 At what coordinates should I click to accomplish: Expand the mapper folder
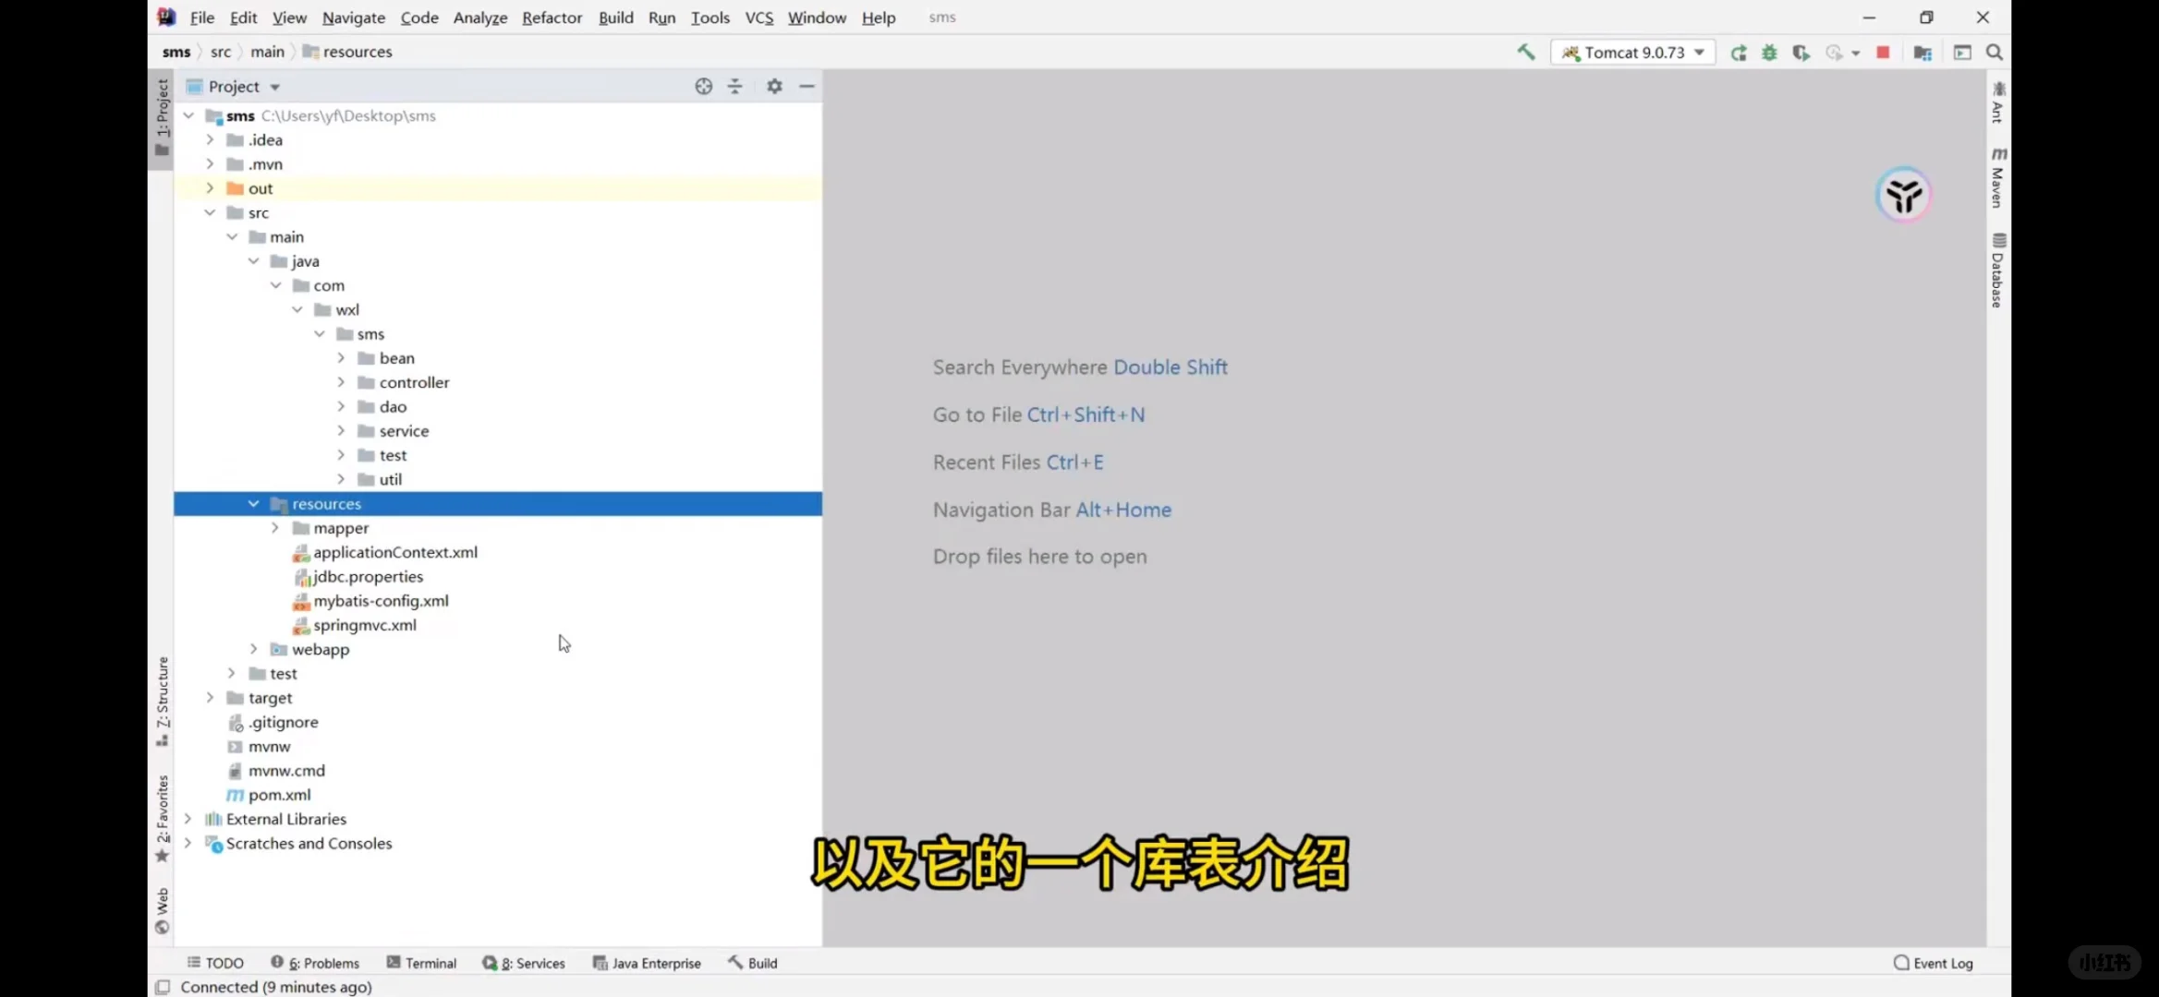point(275,528)
